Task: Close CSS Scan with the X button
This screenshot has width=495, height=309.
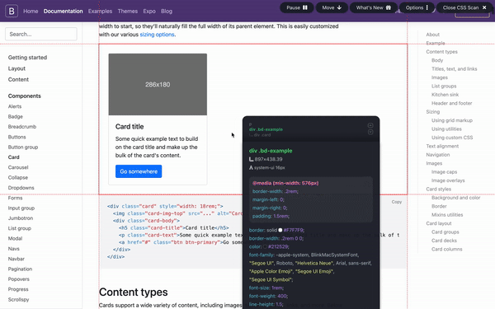Action: [484, 7]
